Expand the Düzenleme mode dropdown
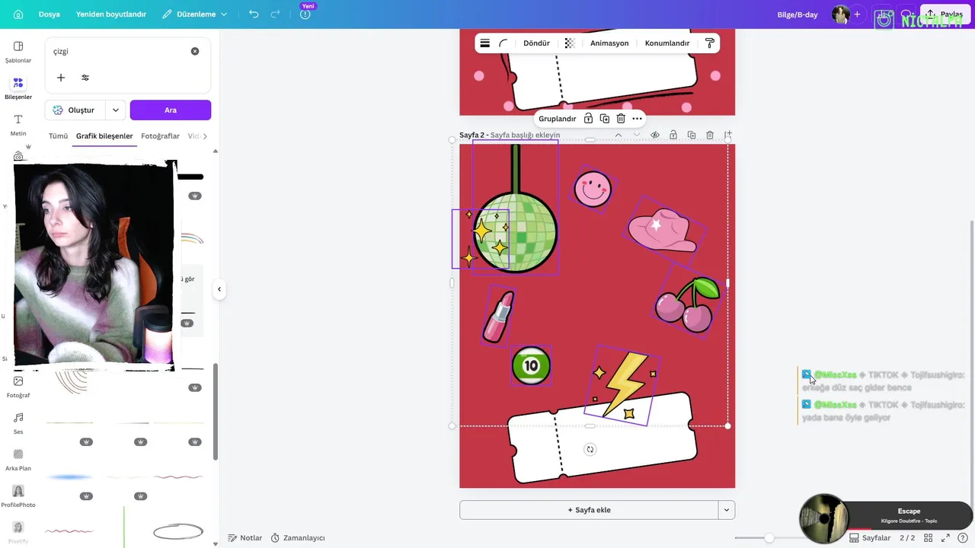This screenshot has height=548, width=975. 195,14
